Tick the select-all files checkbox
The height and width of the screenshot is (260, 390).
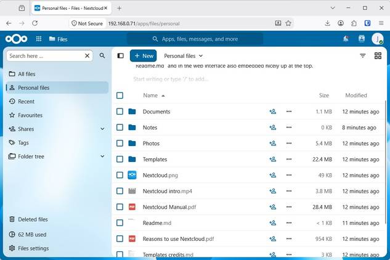(120, 95)
